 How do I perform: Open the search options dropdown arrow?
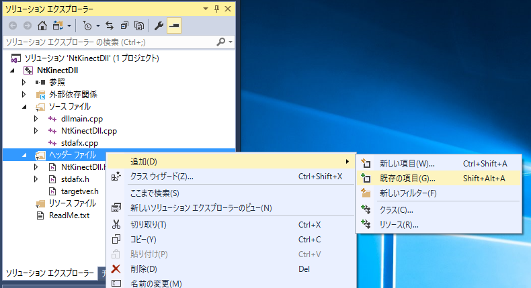231,42
